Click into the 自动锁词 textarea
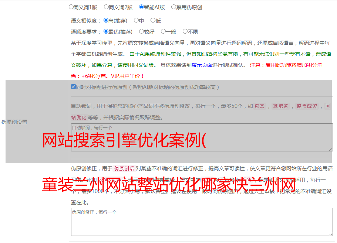337x243 pixels. (202, 137)
